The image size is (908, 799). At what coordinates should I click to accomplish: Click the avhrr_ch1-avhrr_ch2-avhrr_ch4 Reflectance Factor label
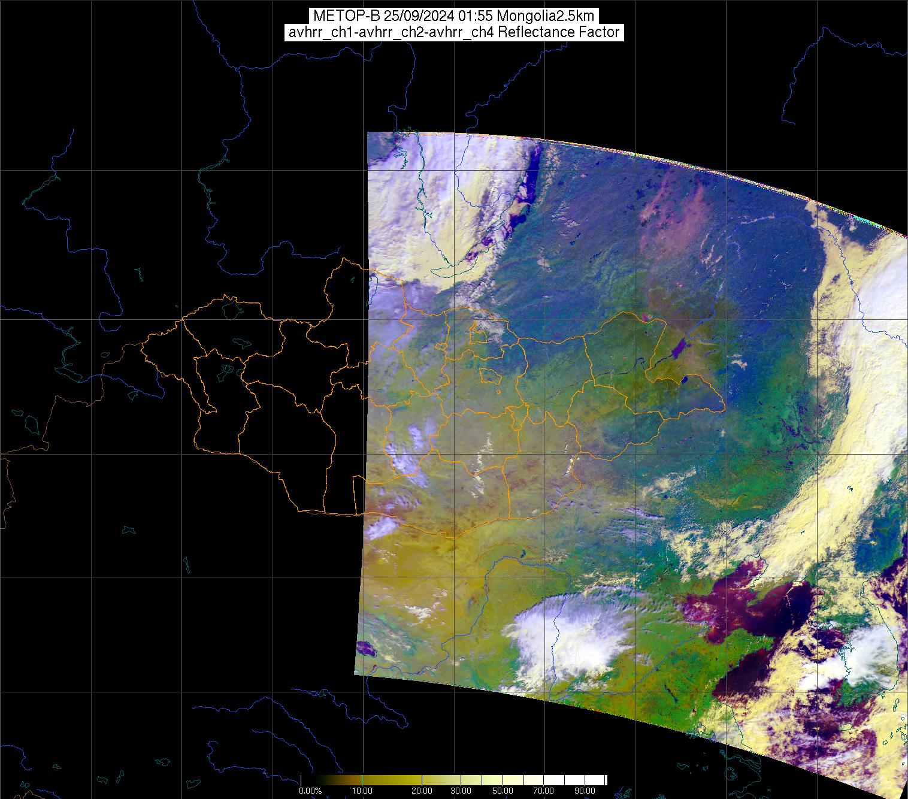click(454, 32)
